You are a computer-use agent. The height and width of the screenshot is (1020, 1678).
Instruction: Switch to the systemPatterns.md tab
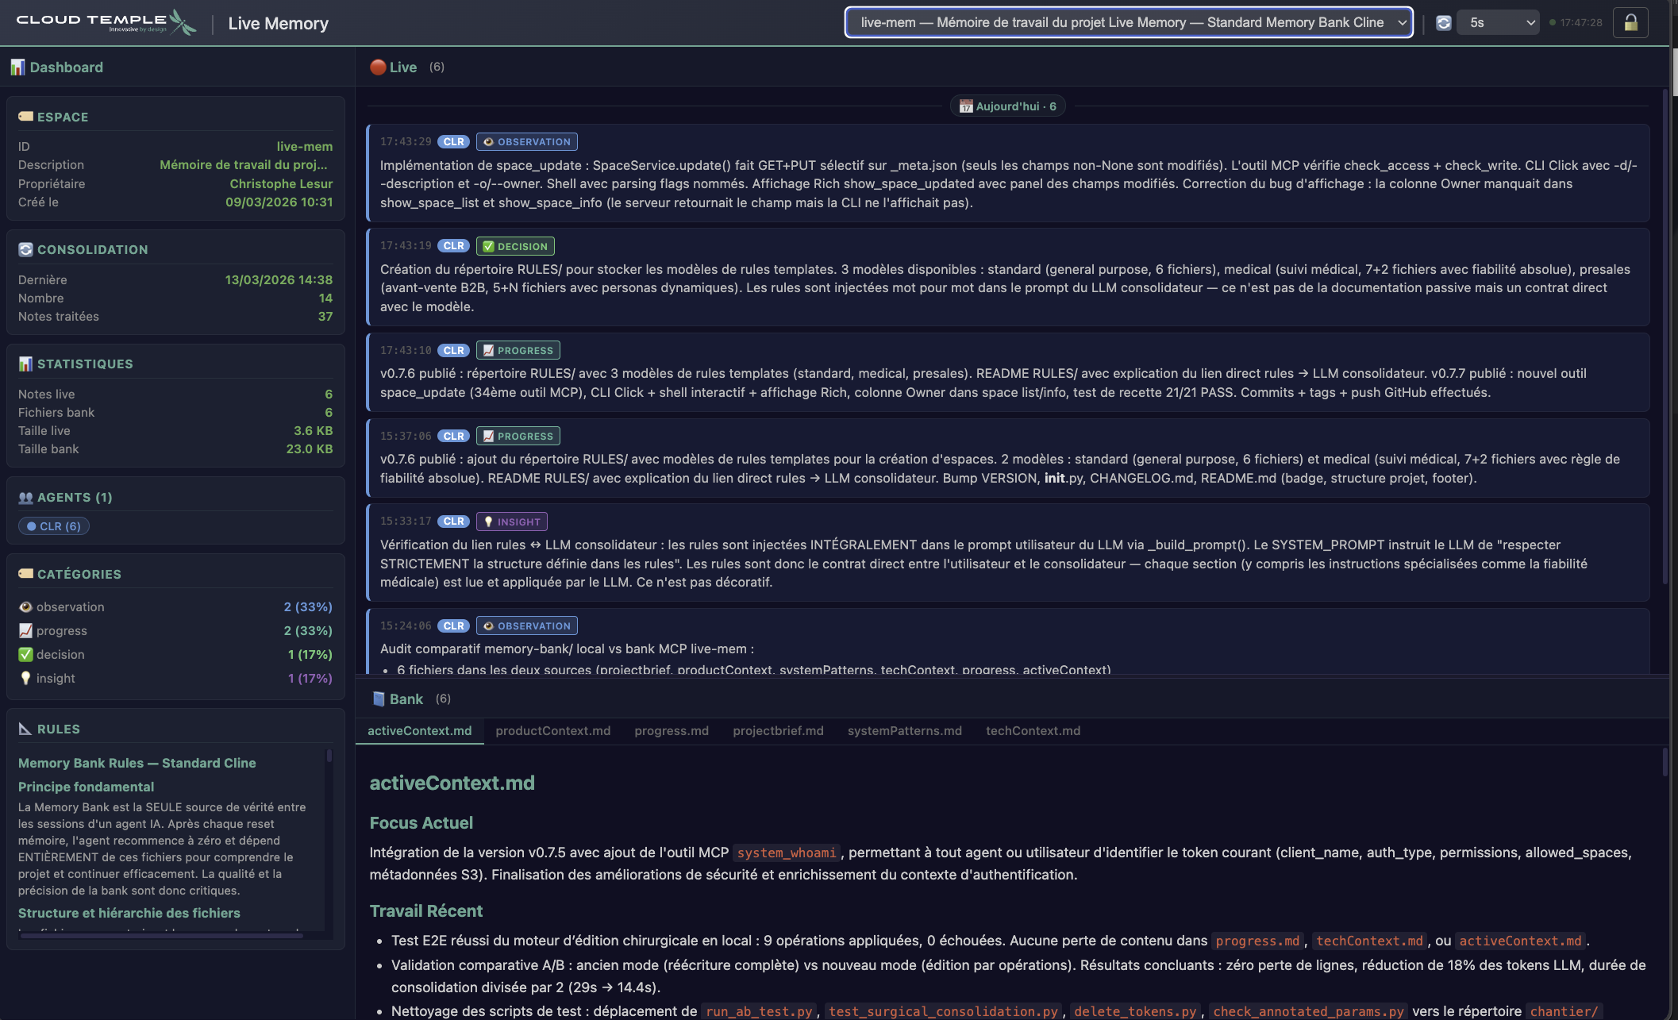pyautogui.click(x=904, y=730)
